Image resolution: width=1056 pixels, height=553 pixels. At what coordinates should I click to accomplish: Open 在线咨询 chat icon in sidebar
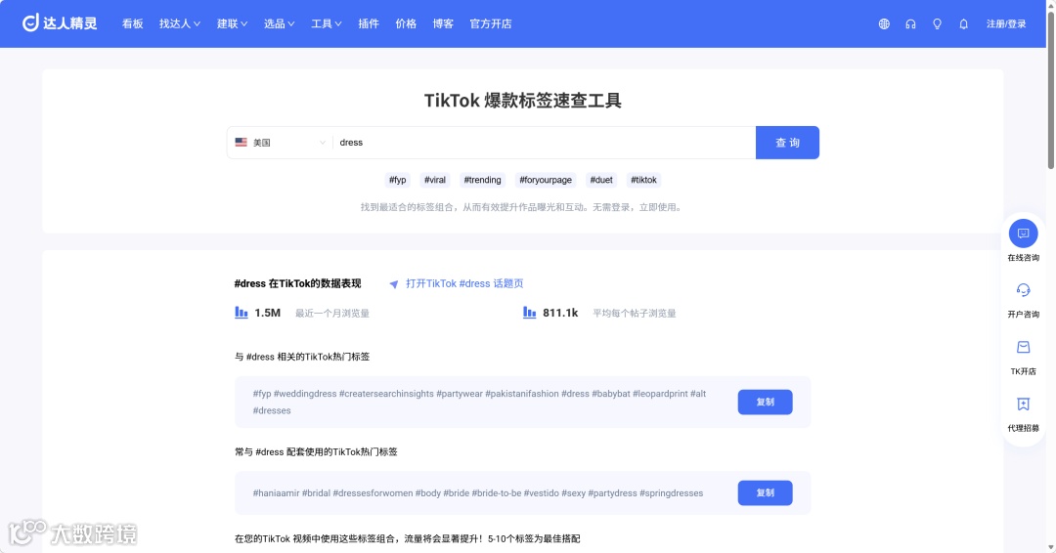click(1023, 234)
